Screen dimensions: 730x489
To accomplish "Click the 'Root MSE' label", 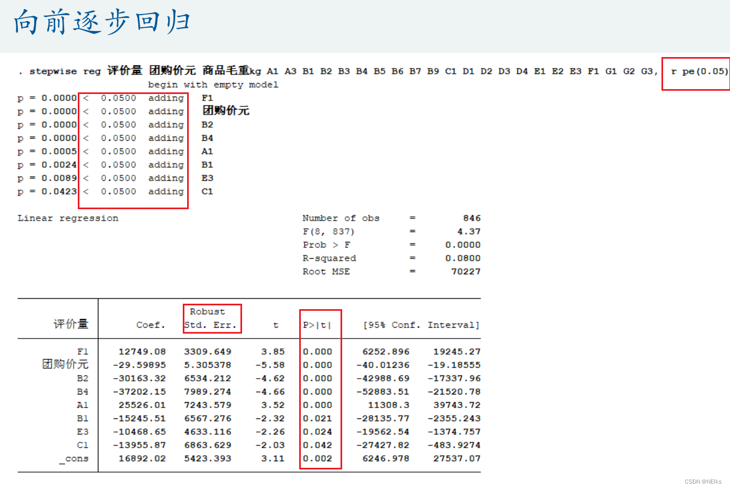I will point(326,272).
